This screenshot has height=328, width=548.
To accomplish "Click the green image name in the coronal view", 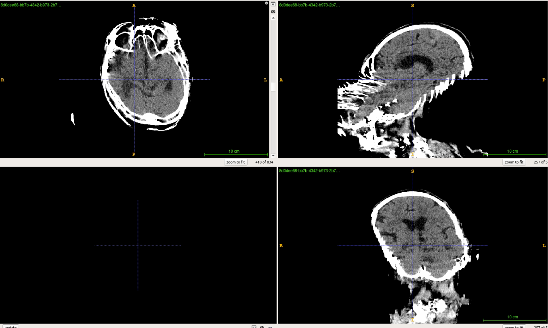I will 309,171.
